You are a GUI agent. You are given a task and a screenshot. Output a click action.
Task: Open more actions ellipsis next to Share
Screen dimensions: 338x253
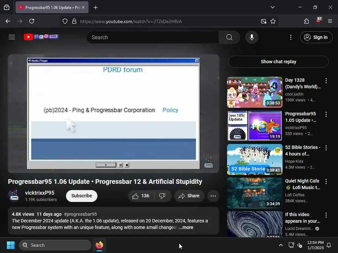coord(213,196)
